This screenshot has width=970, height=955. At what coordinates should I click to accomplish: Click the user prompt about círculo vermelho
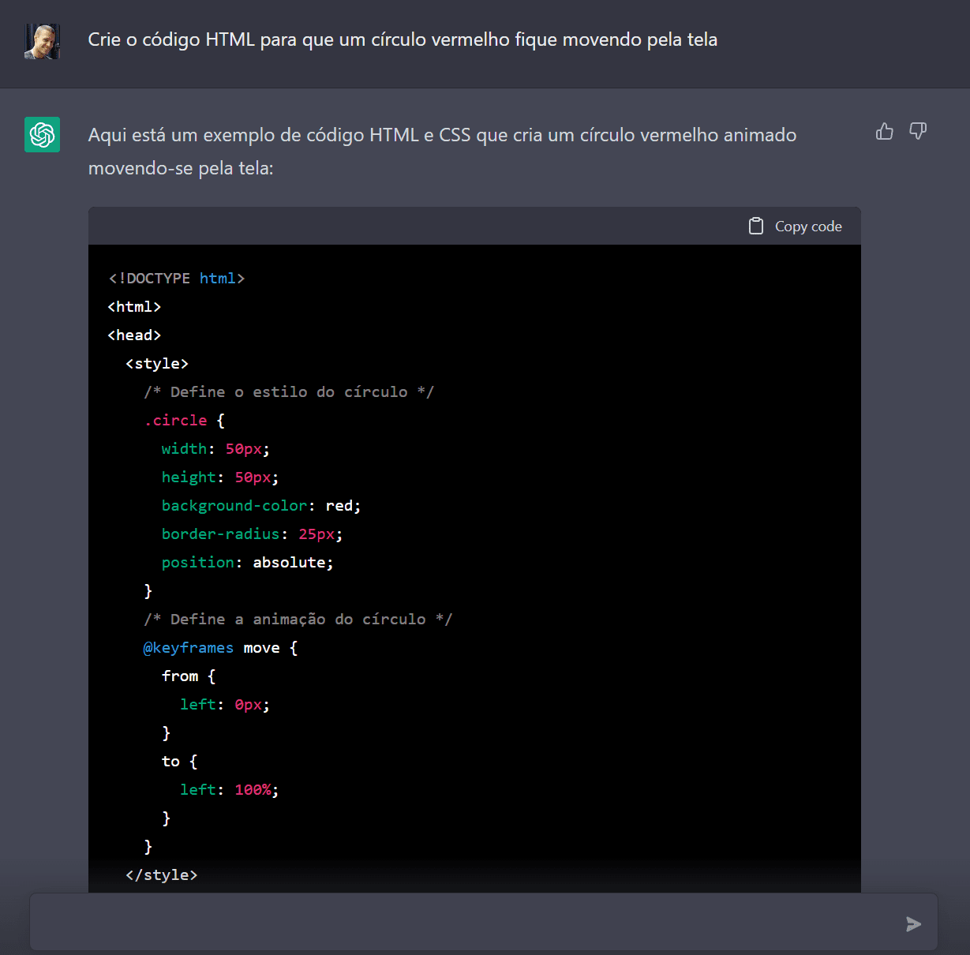(403, 39)
